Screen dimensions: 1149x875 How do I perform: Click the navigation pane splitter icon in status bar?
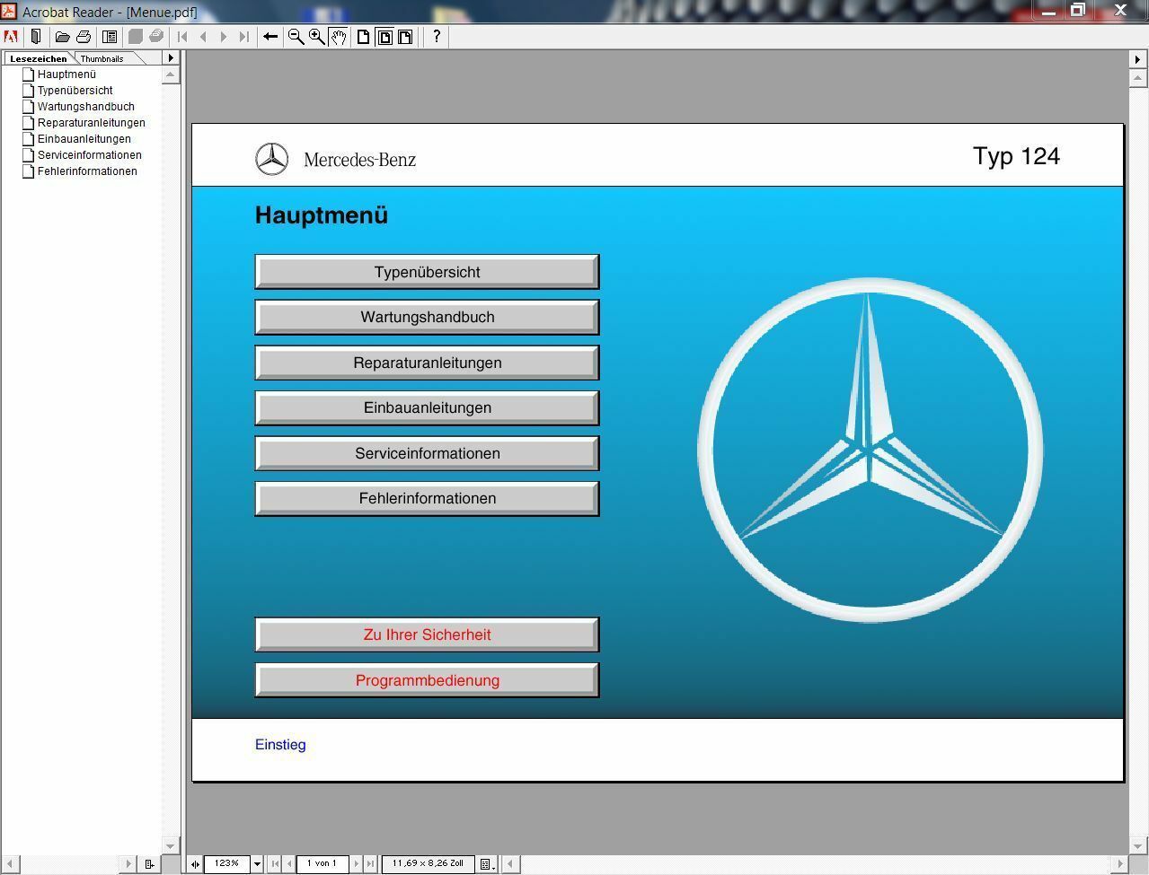195,864
